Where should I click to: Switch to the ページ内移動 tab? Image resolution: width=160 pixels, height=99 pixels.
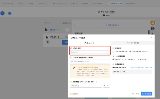coord(133,43)
